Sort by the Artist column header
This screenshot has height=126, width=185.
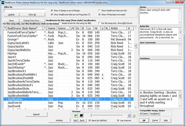(x=118, y=28)
